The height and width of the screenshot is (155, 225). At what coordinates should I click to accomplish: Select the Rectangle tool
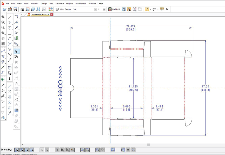pyautogui.click(x=10, y=33)
